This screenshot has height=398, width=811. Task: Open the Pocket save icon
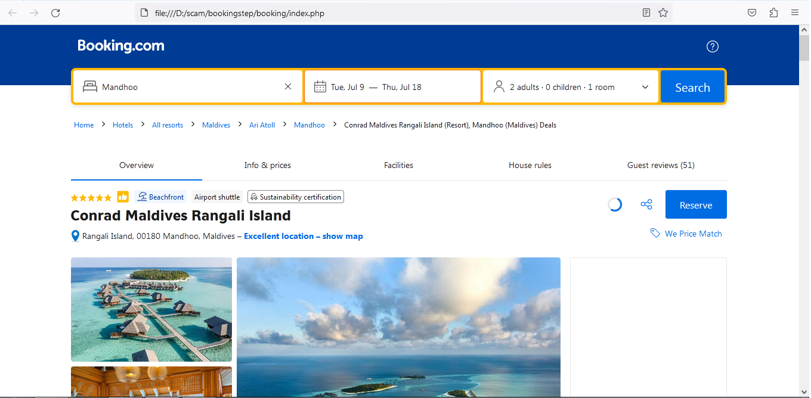753,13
